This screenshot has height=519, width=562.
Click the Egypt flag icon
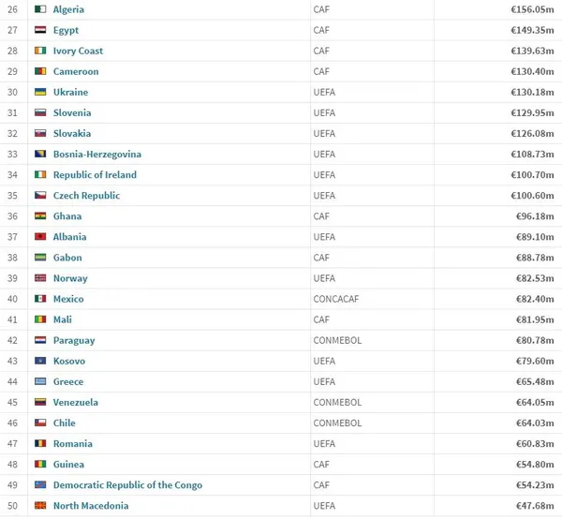tap(40, 30)
